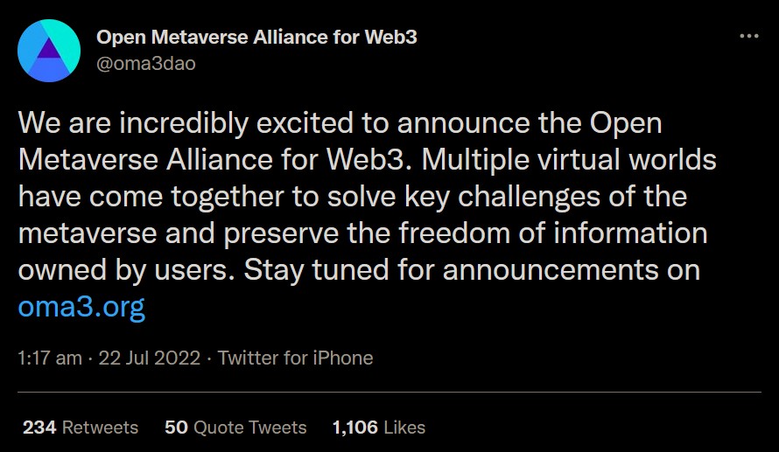Image resolution: width=779 pixels, height=452 pixels.
Task: Click the words Multiple virtual worlds in the tweet
Action: (569, 160)
